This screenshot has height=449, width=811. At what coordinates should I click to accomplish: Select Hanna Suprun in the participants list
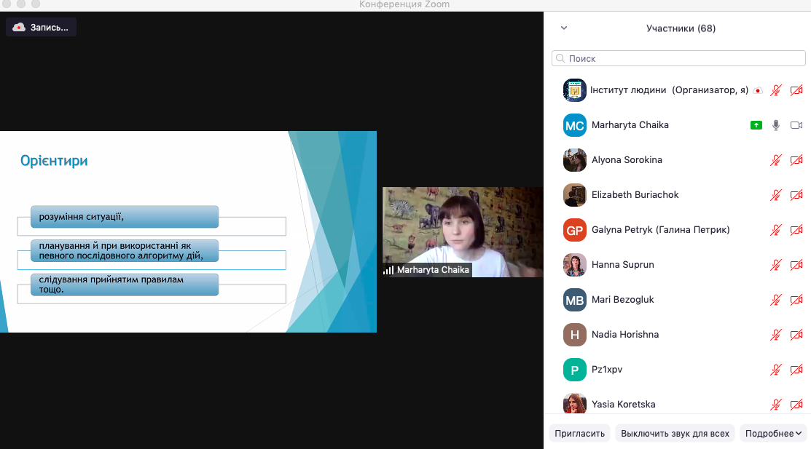(622, 265)
